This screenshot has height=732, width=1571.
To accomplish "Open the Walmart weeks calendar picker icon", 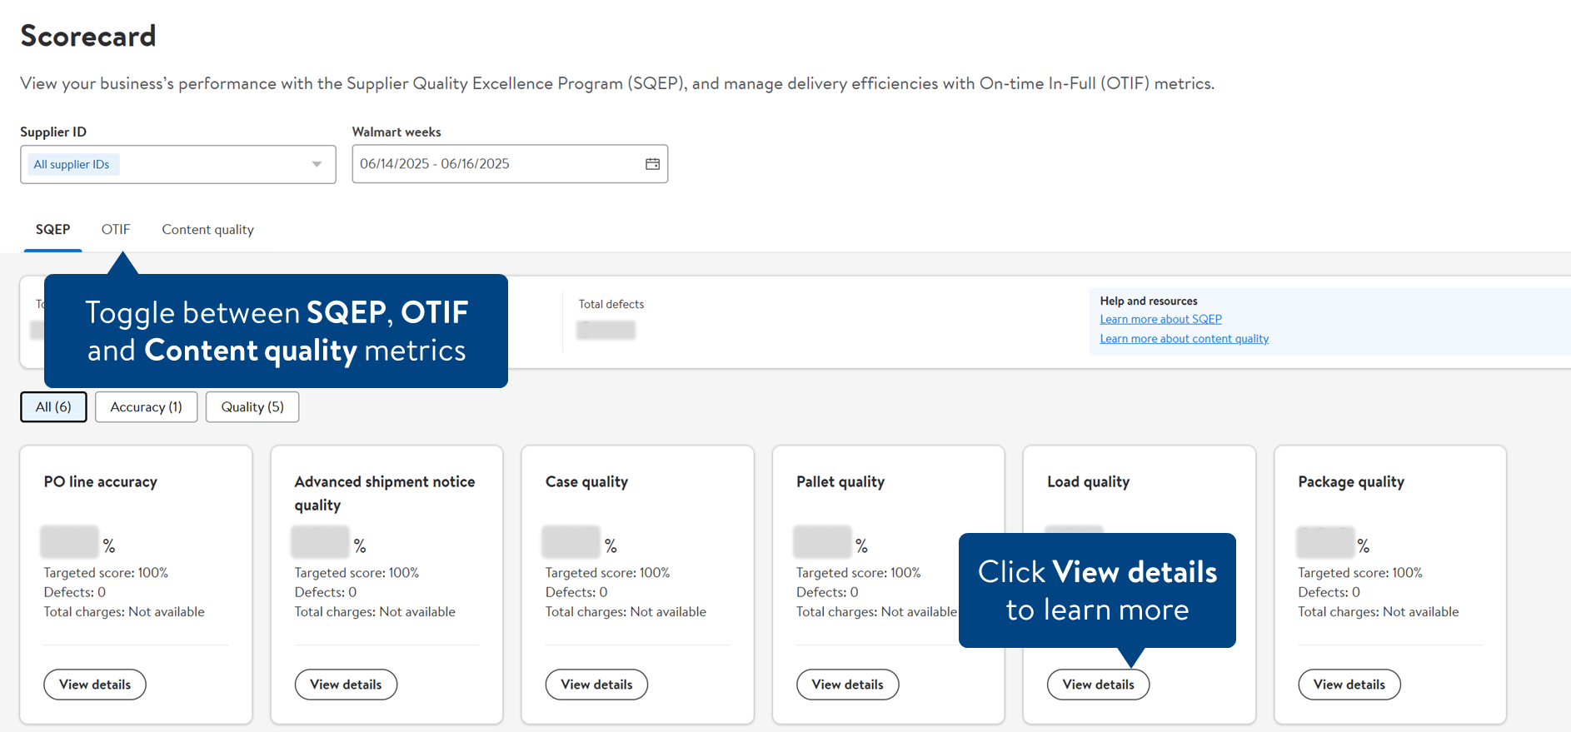I will pos(652,164).
